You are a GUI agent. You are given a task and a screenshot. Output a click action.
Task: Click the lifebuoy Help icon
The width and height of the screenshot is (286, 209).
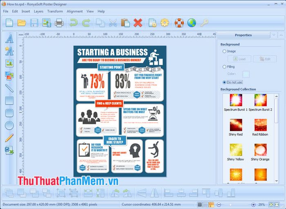179,22
